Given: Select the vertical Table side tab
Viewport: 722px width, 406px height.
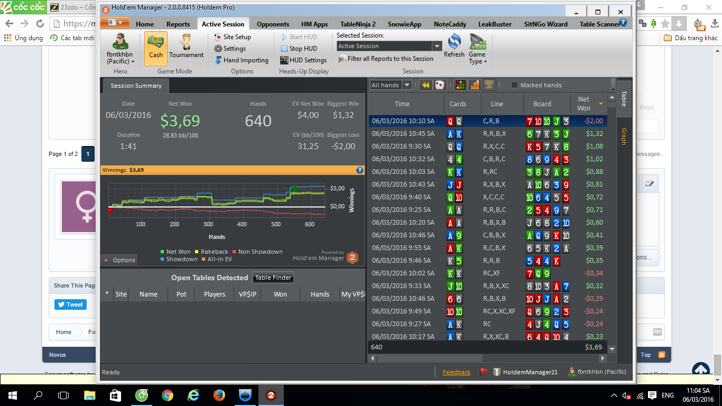Looking at the screenshot, I should point(624,99).
